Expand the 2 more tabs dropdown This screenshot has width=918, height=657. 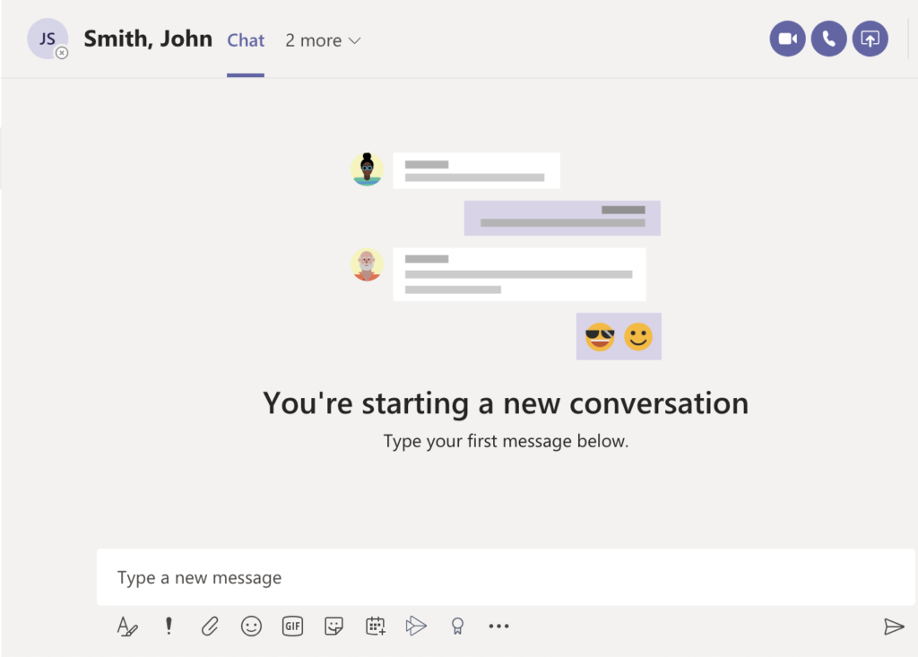pos(322,39)
